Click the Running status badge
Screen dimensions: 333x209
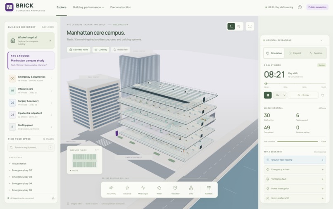coord(321,65)
